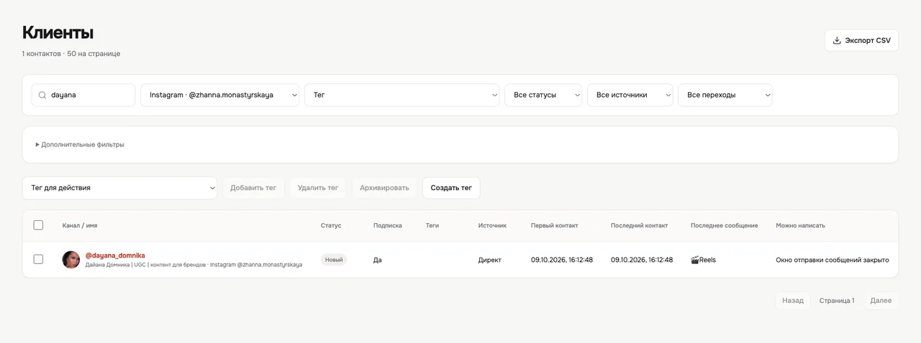The image size is (921, 343).
Task: Click the Директ source cell
Action: [490, 260]
